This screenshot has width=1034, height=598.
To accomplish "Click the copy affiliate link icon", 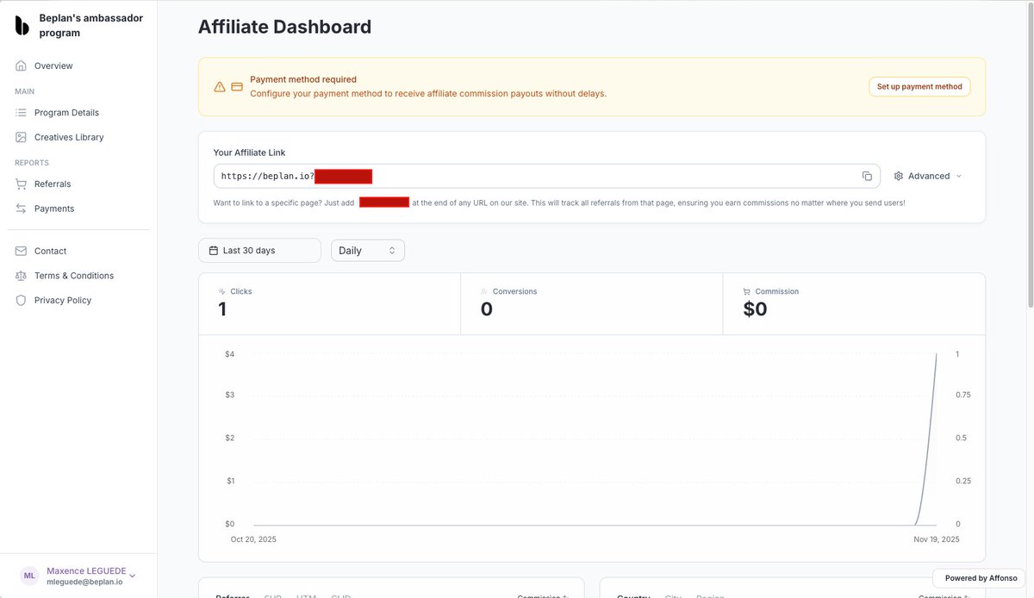I will [x=868, y=175].
